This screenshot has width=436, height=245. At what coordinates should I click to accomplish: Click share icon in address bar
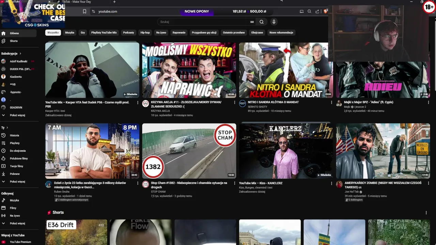point(317,11)
